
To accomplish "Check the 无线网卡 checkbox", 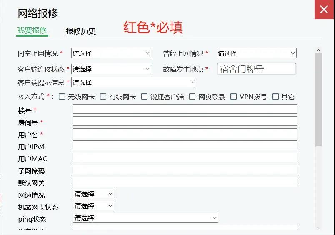I will 62,97.
